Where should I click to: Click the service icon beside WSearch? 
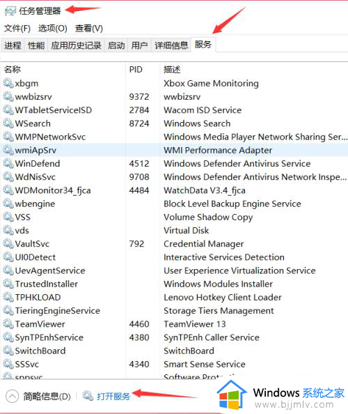(x=8, y=123)
